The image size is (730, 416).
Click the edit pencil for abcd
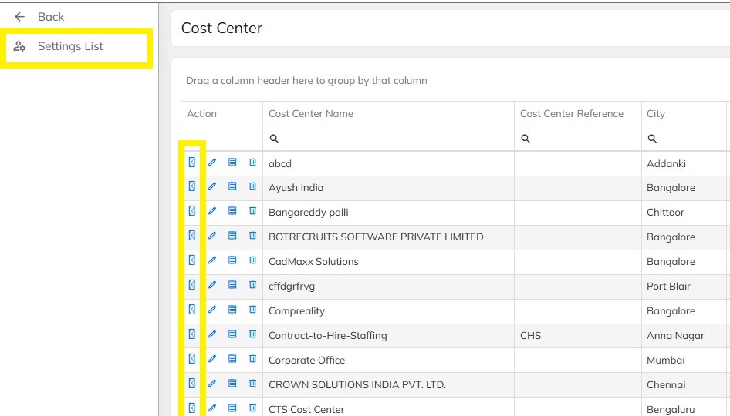tap(212, 163)
